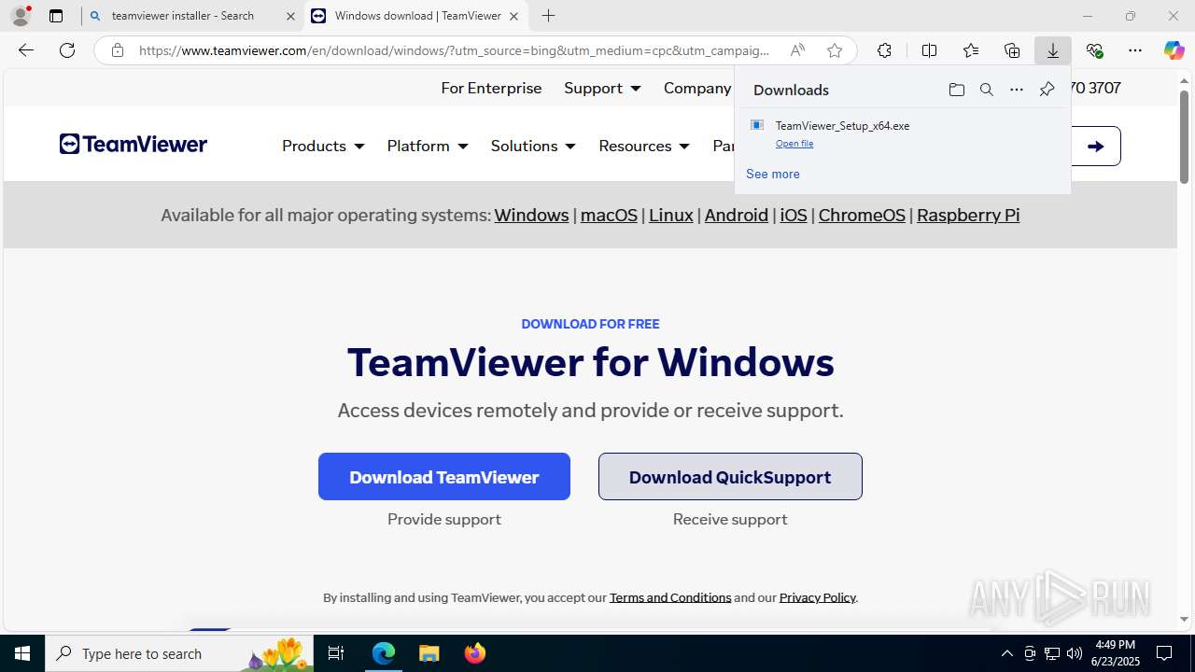Select the Windows download | TeamViewer tab
1195x672 pixels.
click(415, 16)
